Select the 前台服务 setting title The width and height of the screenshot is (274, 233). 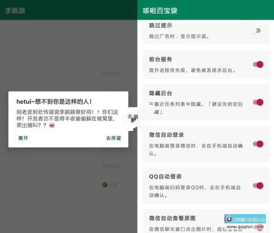point(161,59)
